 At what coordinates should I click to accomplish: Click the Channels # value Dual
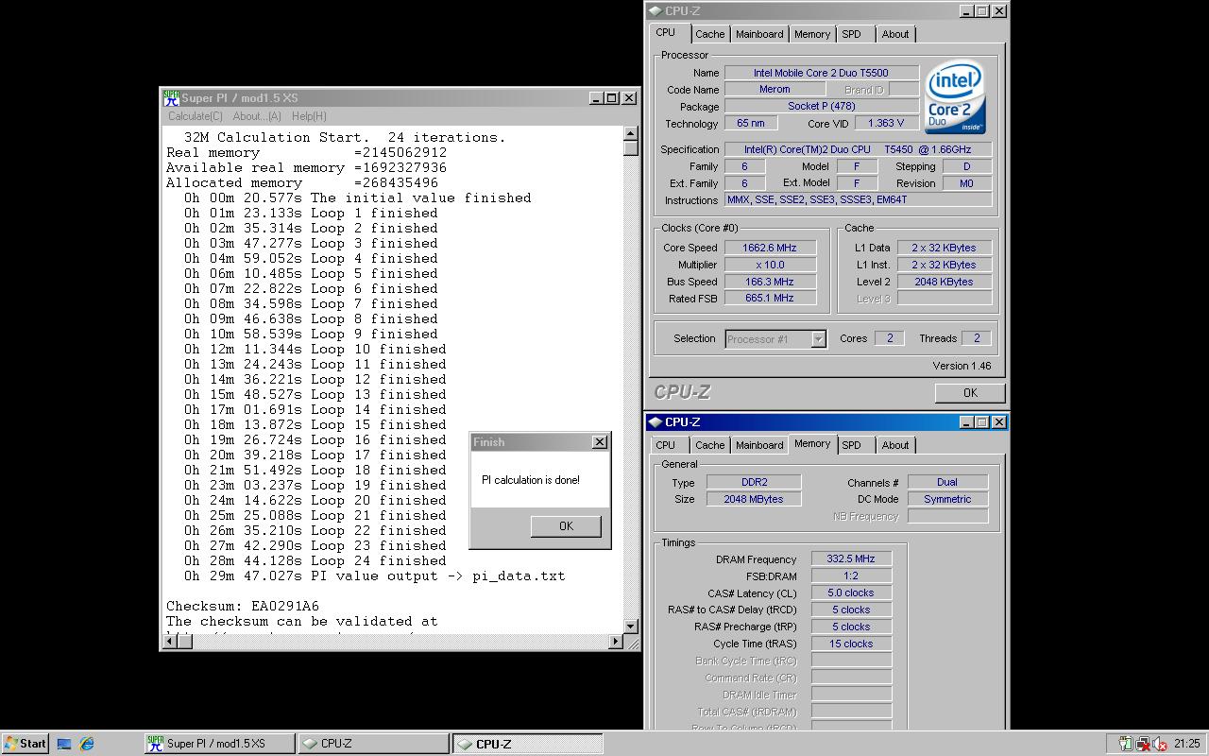pos(947,482)
